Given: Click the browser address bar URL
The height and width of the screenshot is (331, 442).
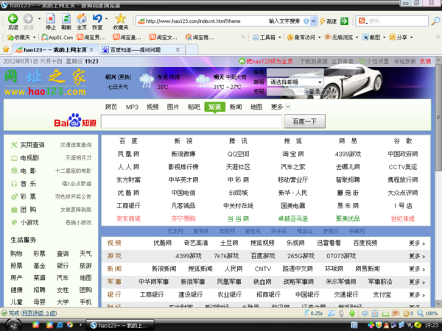Looking at the screenshot, I should click(x=193, y=21).
